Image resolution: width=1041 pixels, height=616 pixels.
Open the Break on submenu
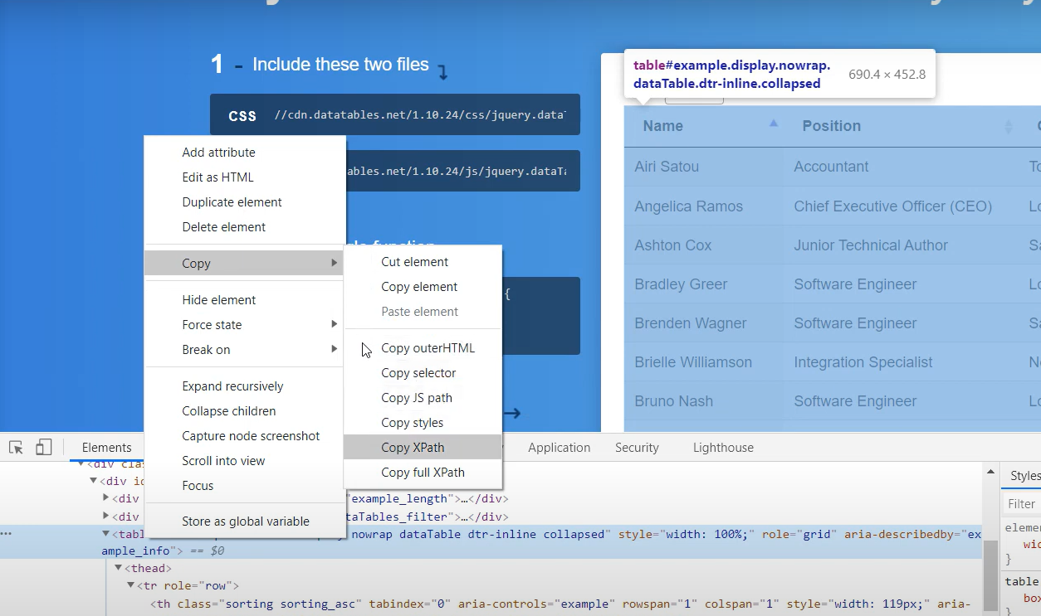click(245, 350)
